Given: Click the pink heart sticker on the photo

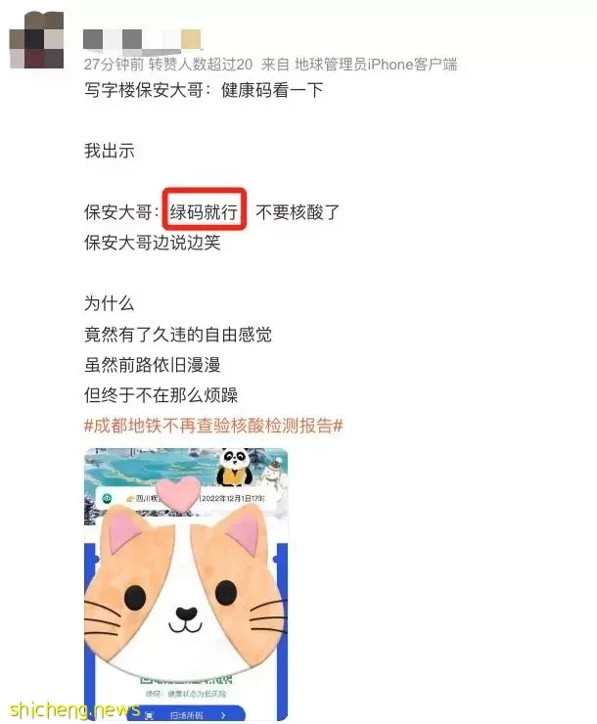Looking at the screenshot, I should click(x=178, y=494).
